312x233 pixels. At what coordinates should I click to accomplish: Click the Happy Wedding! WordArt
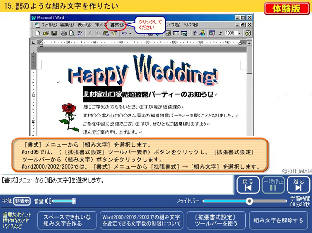point(143,70)
